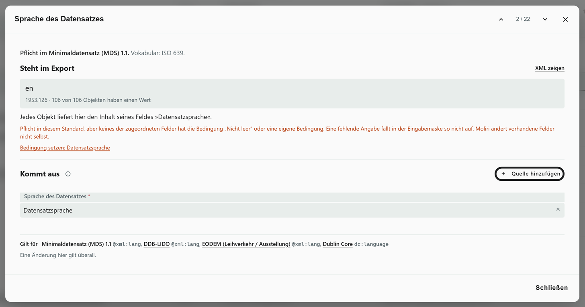Click 'Minimaldatensatz (MDS) 1.1' in Gilt für
Image resolution: width=585 pixels, height=307 pixels.
pos(76,244)
